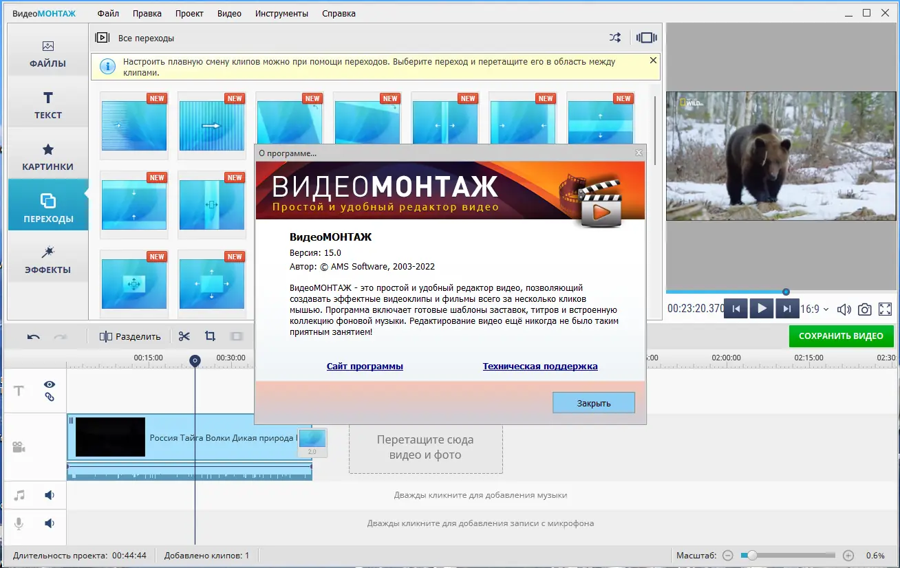
Task: Apply random transitions with the shuffle icon
Action: pyautogui.click(x=615, y=38)
